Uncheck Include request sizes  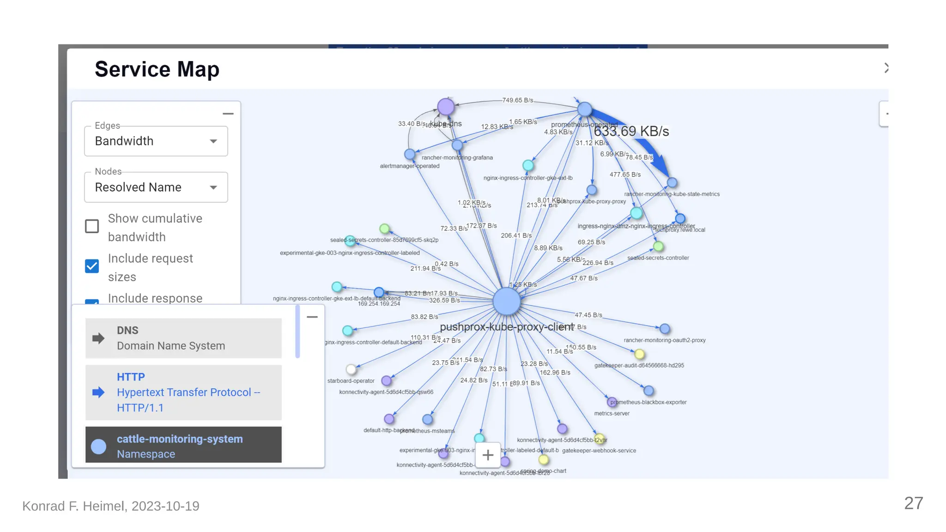[x=92, y=266]
